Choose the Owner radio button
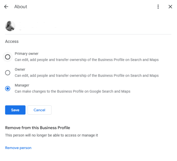Screen dimensions: 177x161 [x=8, y=72]
